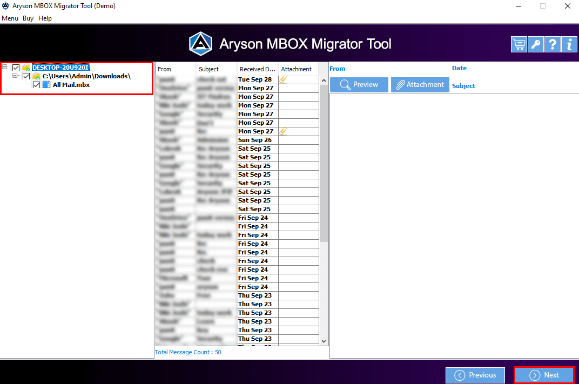Click the Attachment button
Viewport: 579px width, 384px height.
pos(420,85)
